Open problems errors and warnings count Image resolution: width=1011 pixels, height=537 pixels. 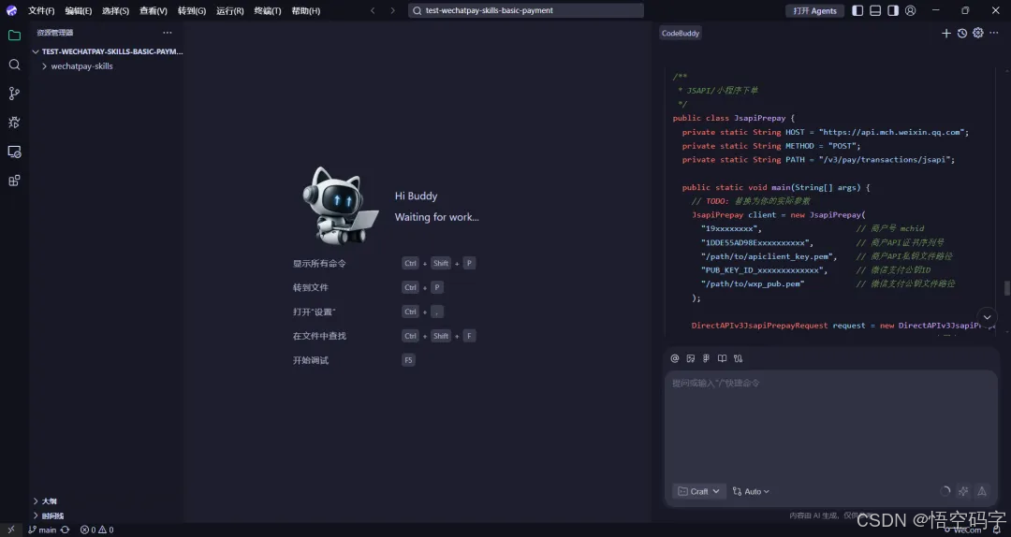pyautogui.click(x=96, y=530)
